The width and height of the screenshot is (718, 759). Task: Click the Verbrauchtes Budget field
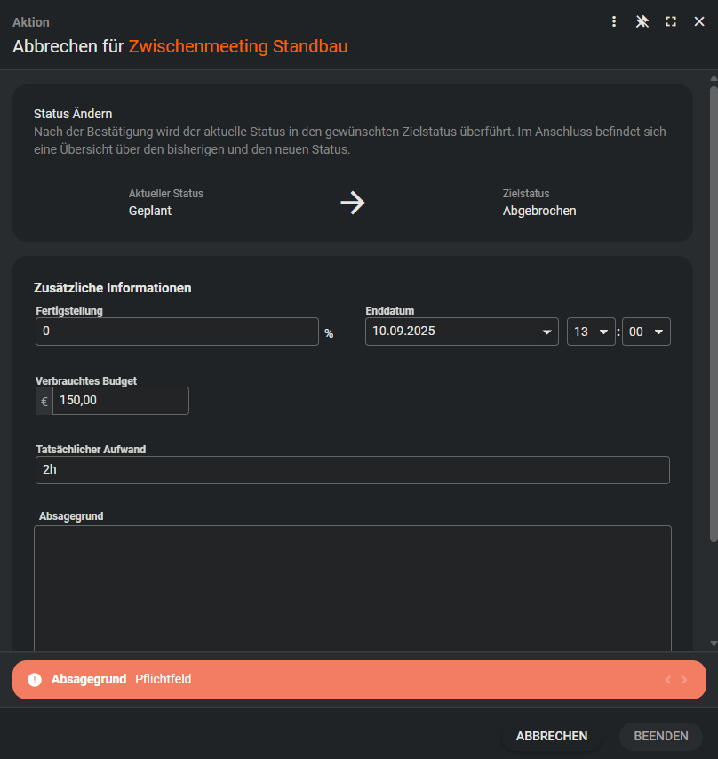(x=121, y=401)
